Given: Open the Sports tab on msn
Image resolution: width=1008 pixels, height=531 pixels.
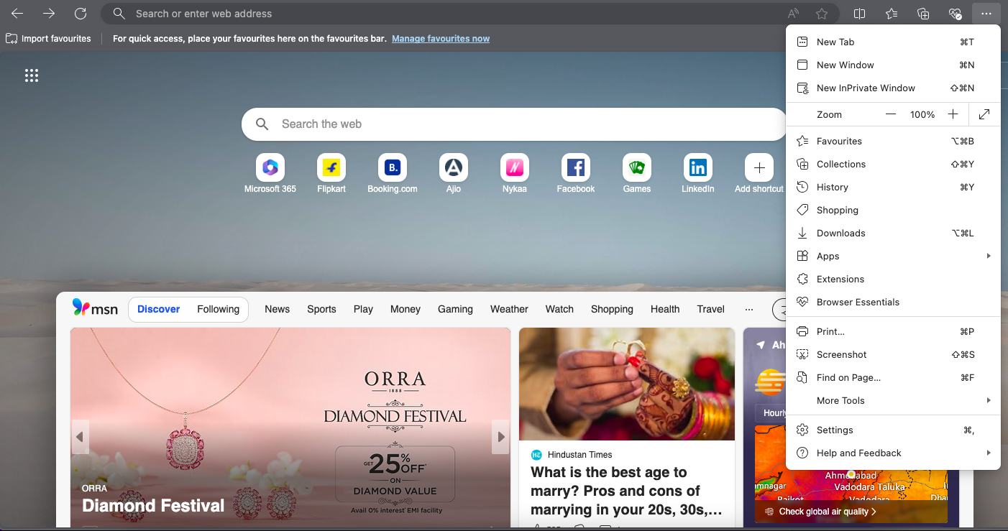Looking at the screenshot, I should [321, 309].
